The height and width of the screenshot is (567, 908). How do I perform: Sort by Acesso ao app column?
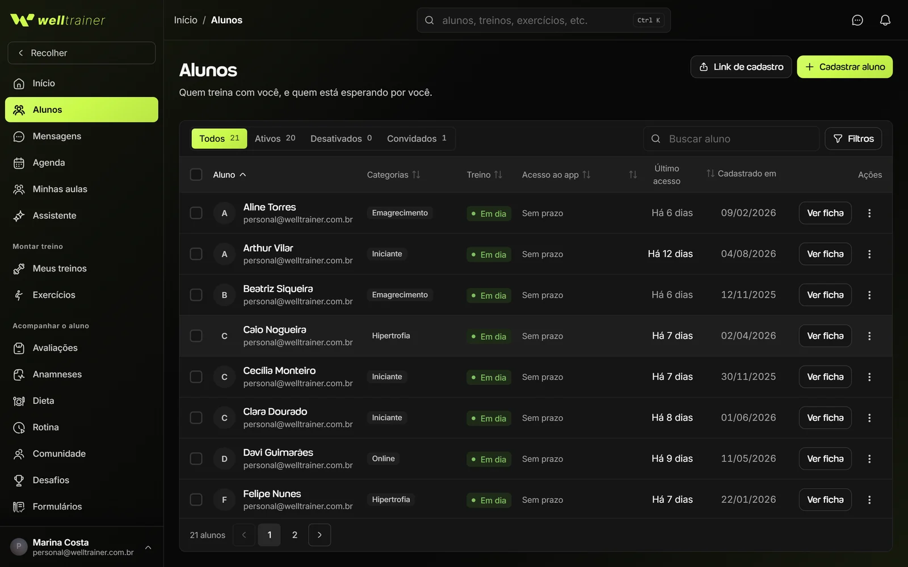pos(556,175)
